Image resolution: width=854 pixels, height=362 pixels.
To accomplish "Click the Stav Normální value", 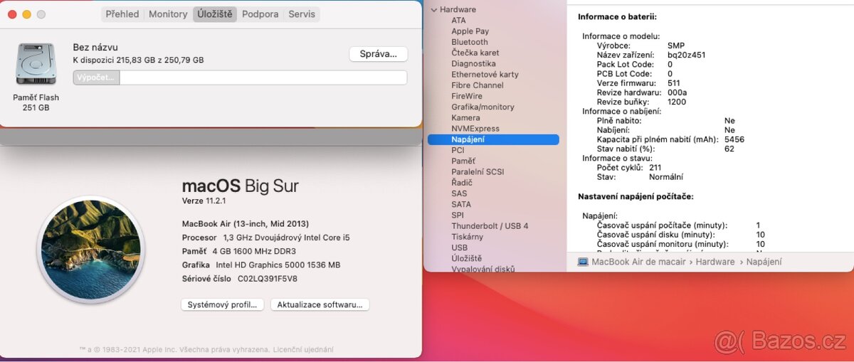I will 665,177.
